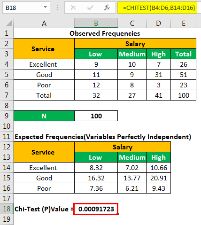Select row 18 header
The width and height of the screenshot is (201, 225).
pos(7,209)
